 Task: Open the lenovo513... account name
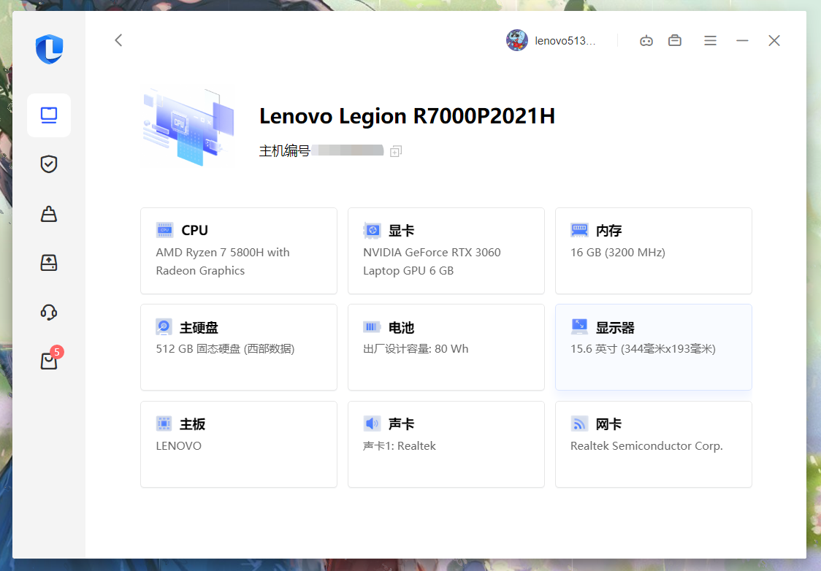(565, 41)
